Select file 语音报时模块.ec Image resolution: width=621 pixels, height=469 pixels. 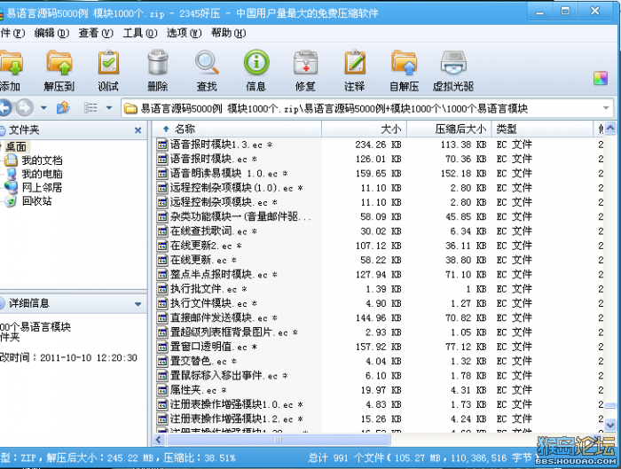point(214,159)
